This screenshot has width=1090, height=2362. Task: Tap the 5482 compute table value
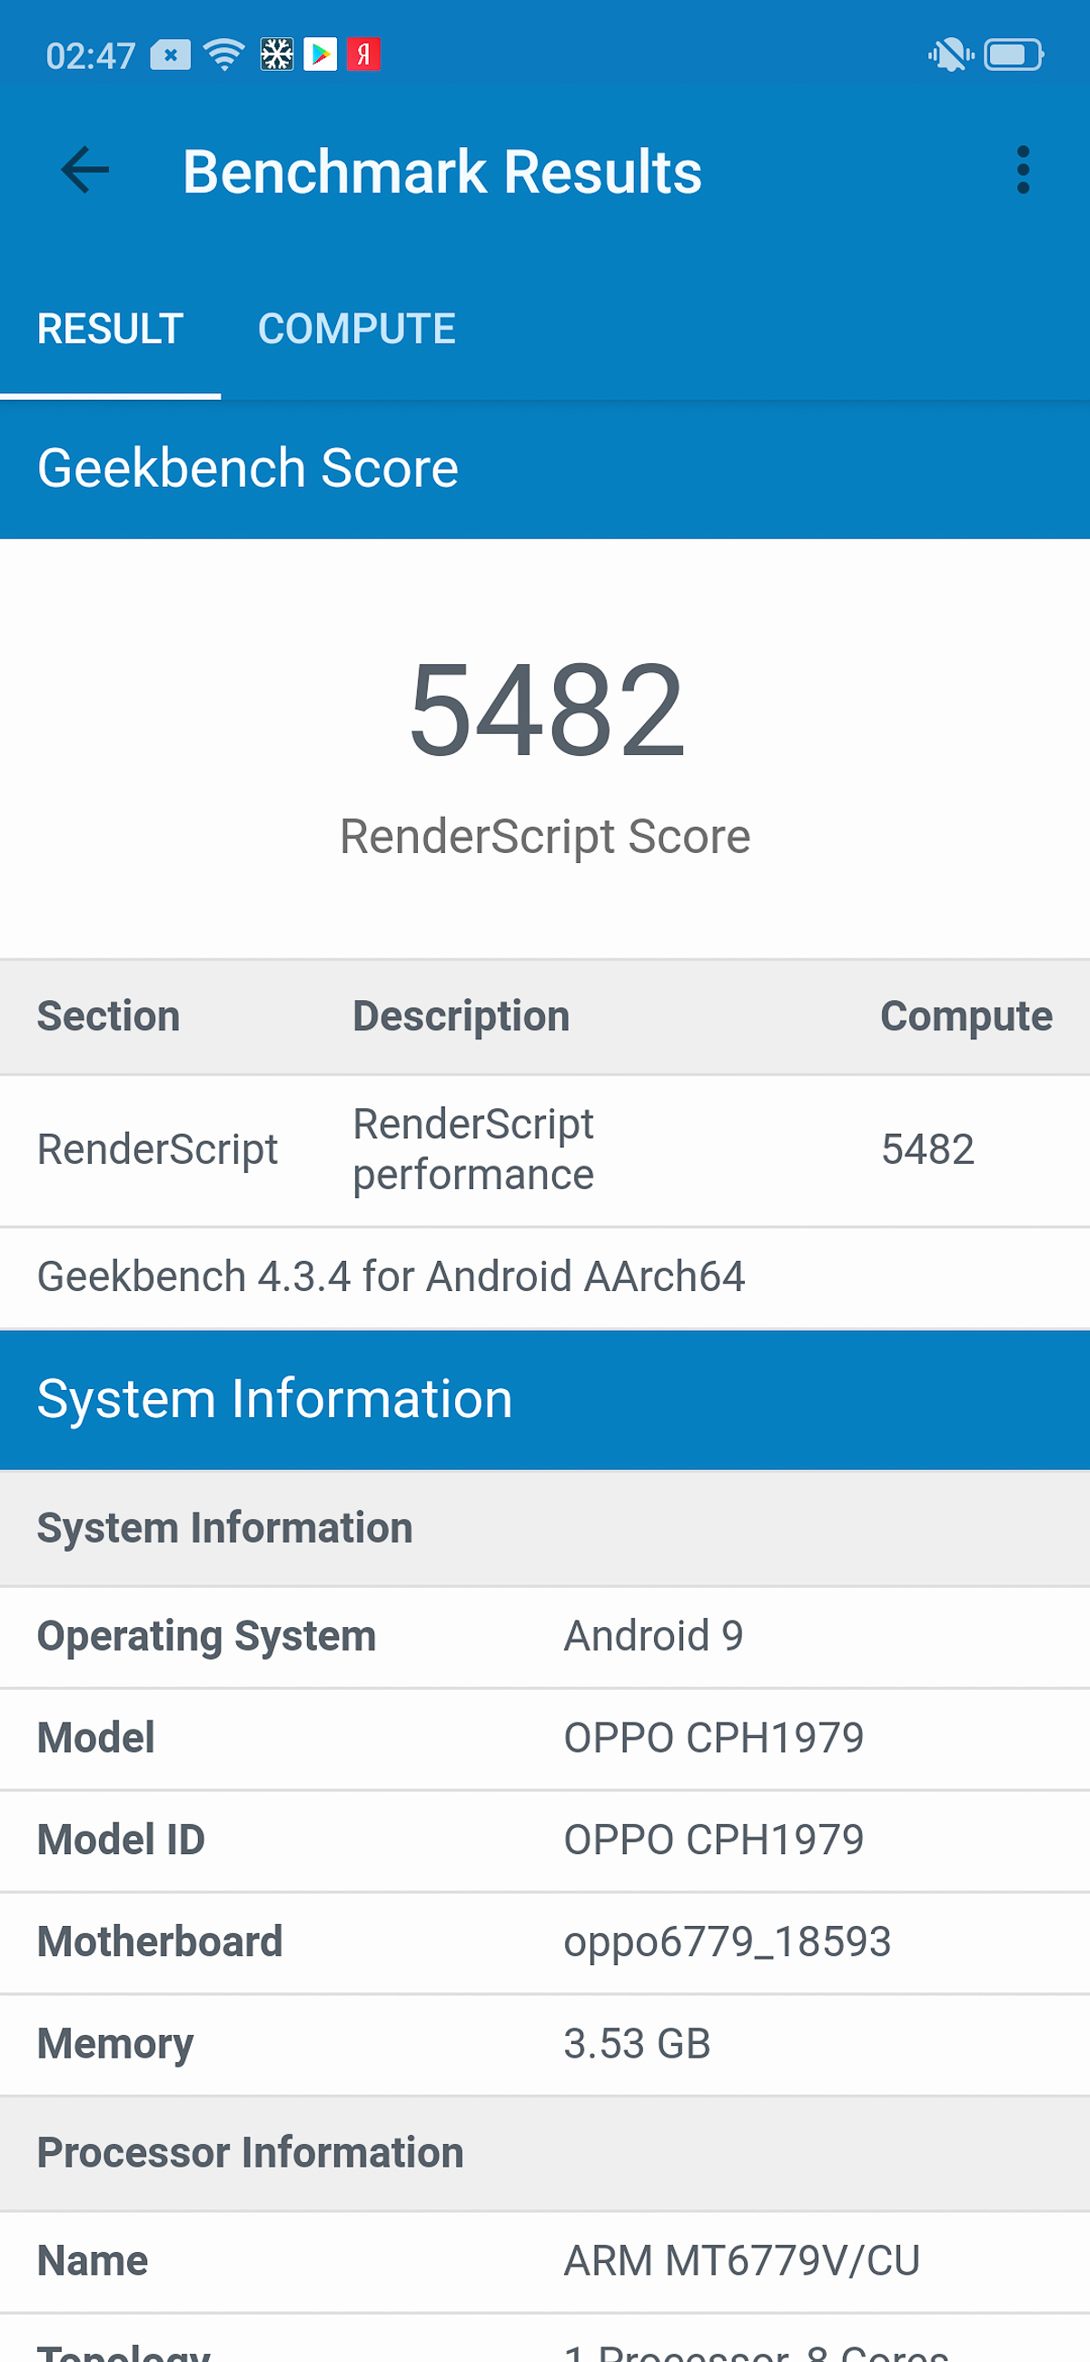pos(927,1150)
